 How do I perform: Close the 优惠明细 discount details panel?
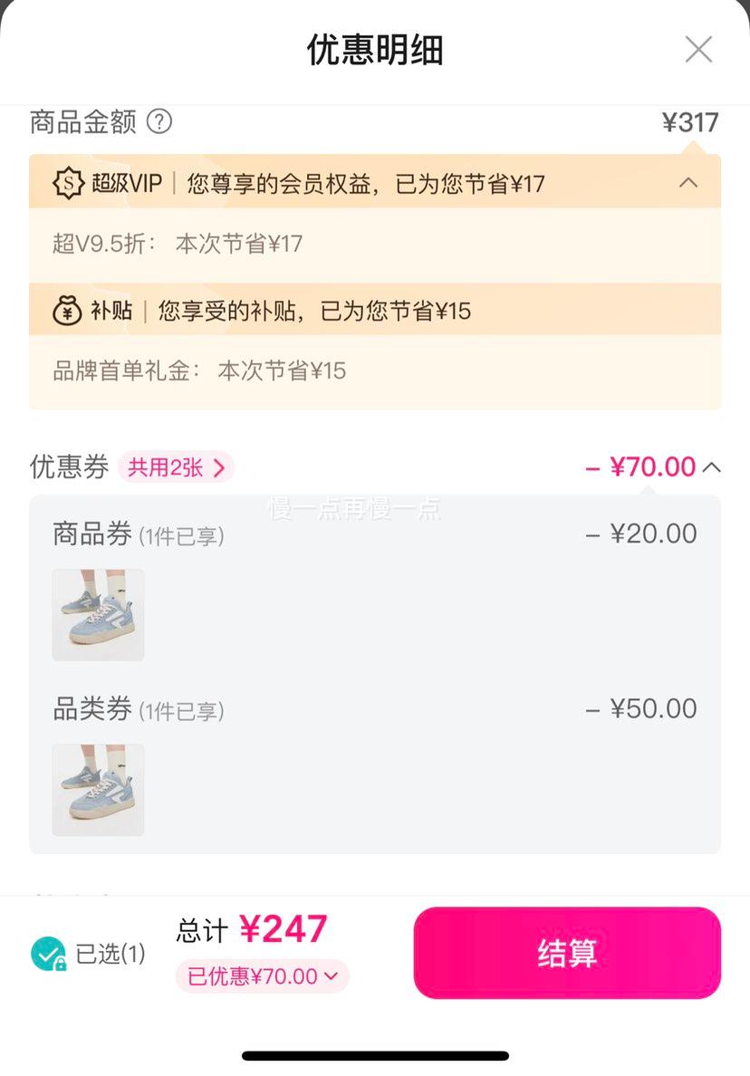698,50
